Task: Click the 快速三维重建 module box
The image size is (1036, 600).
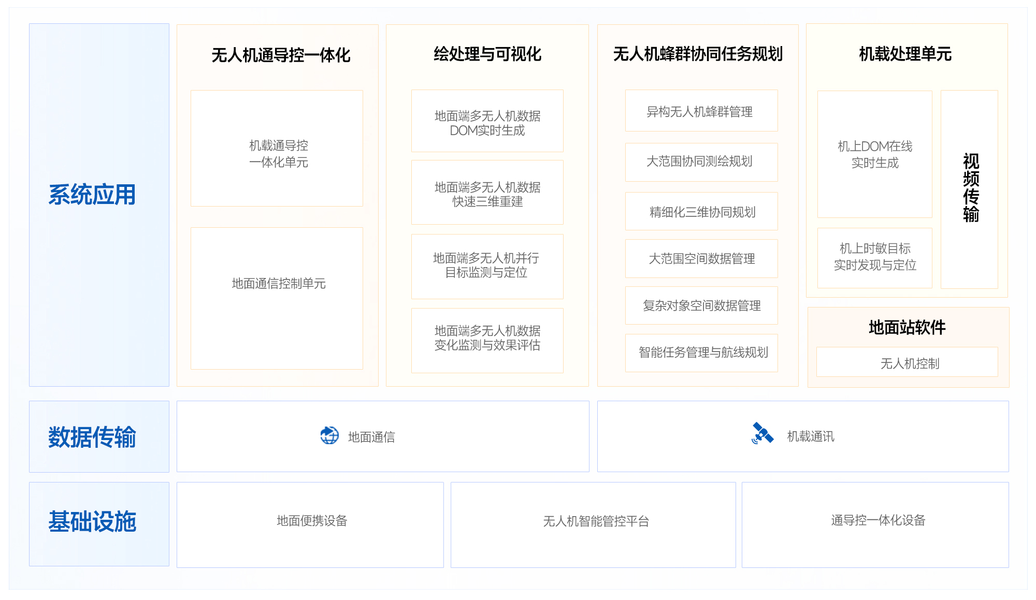Action: click(487, 193)
